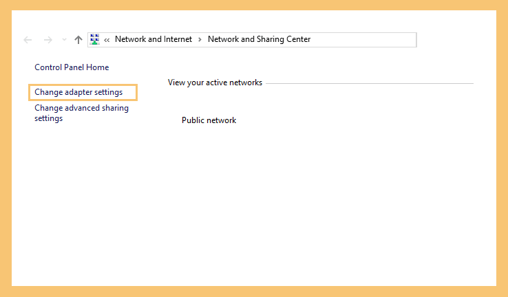Go up one level with the up arrow
Screen dimensions: 508x297
click(x=78, y=39)
